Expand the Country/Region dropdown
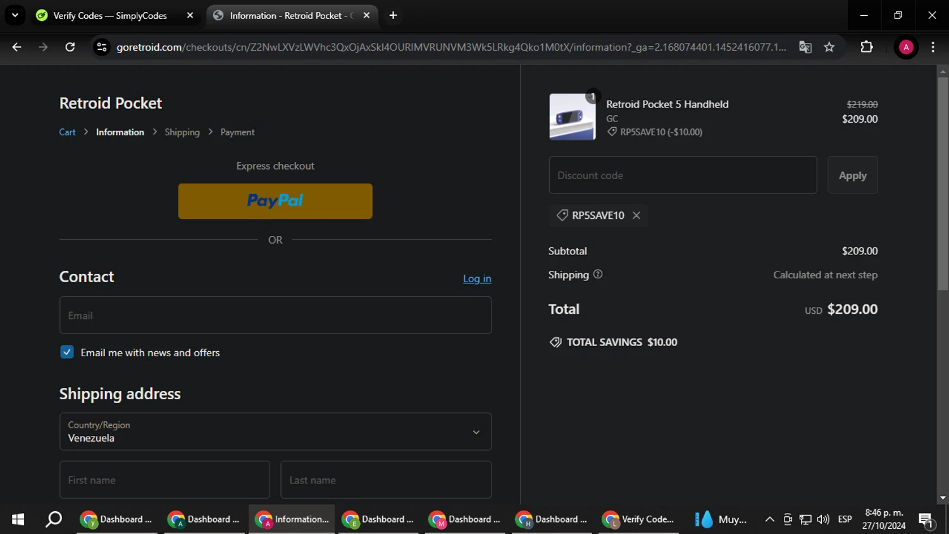The image size is (949, 534). [x=275, y=432]
